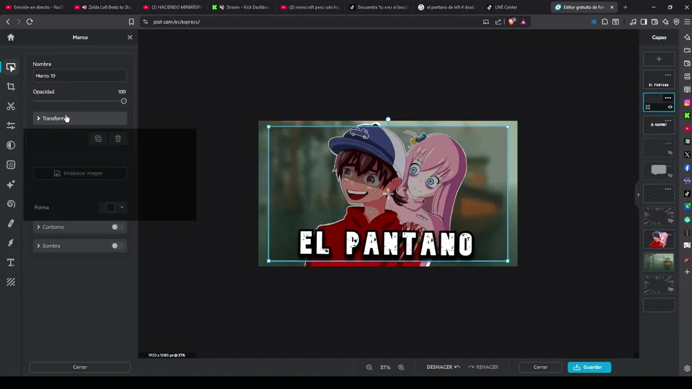Duplicate the frame with copy icon
The height and width of the screenshot is (389, 692).
pos(98,139)
